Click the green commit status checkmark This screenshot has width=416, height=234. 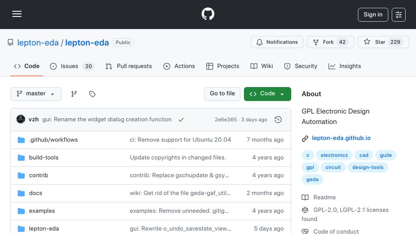[x=181, y=120]
